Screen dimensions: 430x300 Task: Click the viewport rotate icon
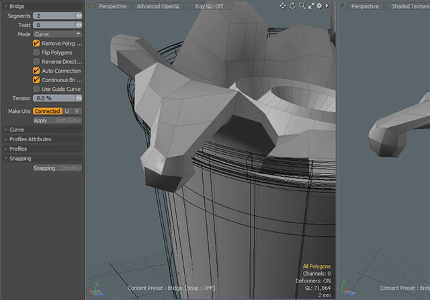point(293,6)
